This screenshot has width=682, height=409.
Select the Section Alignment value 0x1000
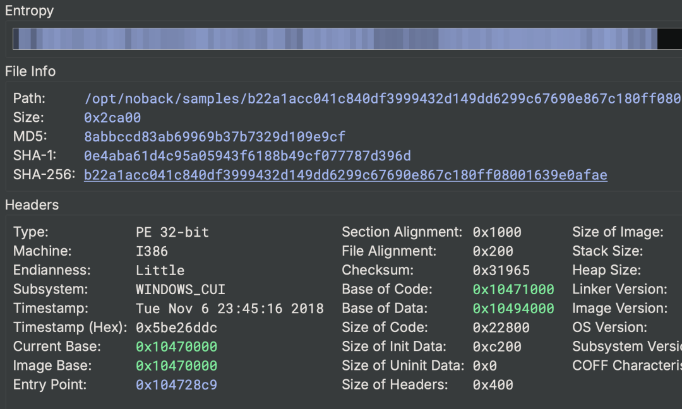[497, 232]
